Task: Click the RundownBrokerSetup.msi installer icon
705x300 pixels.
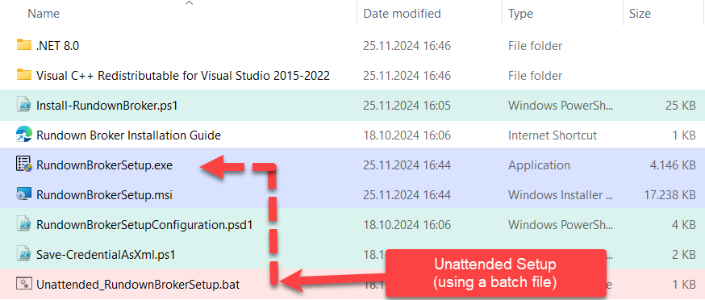Action: click(x=23, y=194)
